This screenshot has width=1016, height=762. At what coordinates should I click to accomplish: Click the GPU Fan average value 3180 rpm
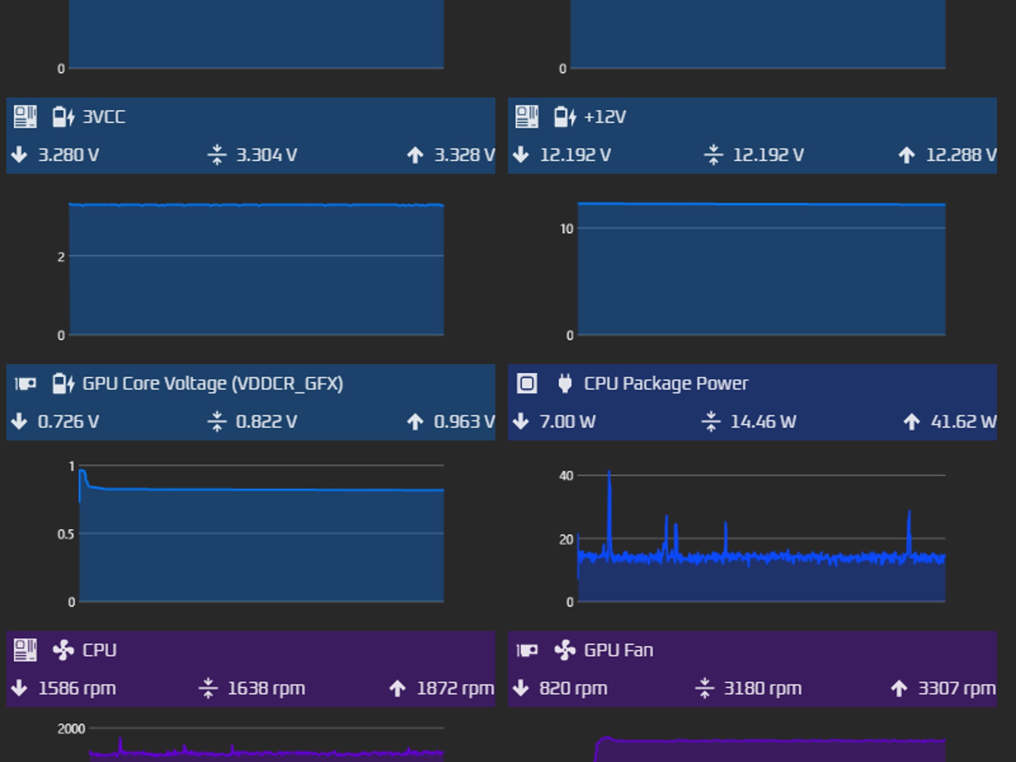point(762,688)
